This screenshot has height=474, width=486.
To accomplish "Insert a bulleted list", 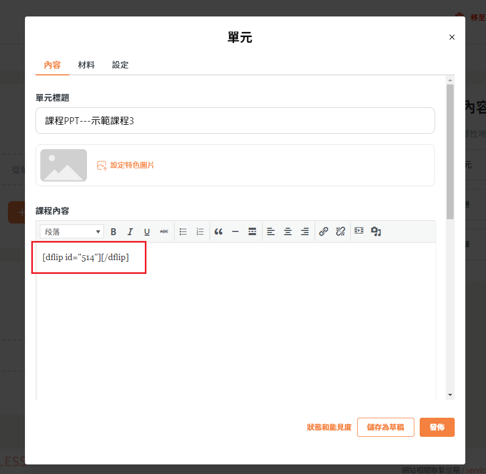I will pos(183,231).
